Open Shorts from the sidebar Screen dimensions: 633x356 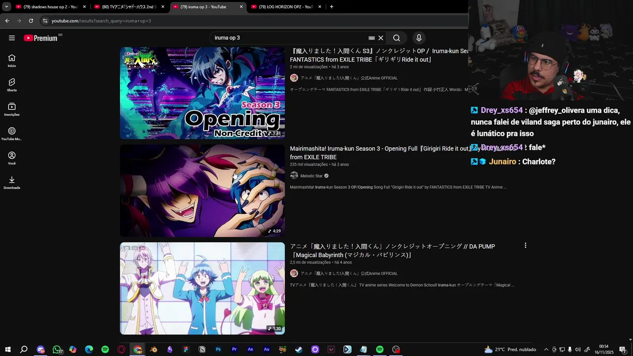click(12, 85)
